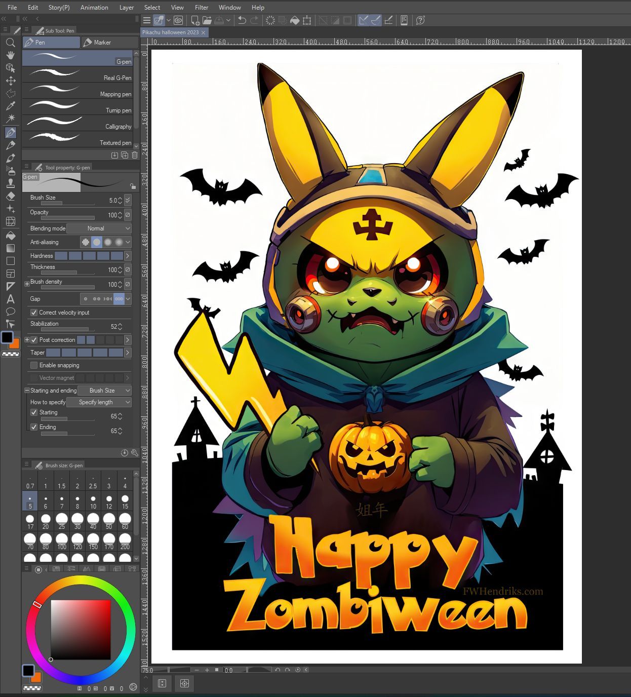Toggle Snap to Grid in command bar
The image size is (631, 697).
(388, 20)
